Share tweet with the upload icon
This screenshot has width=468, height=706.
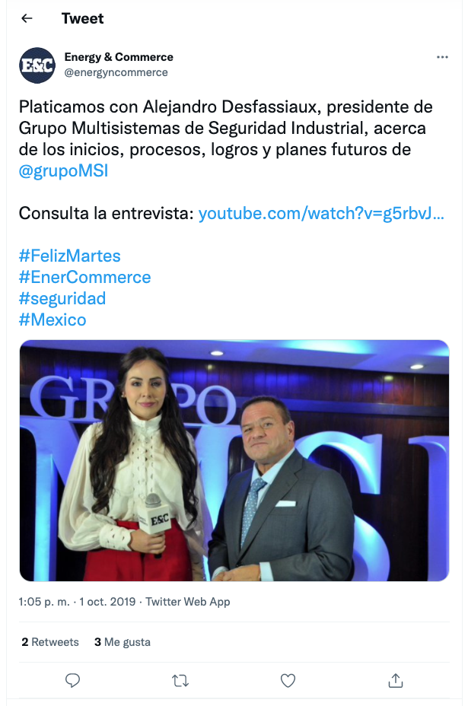396,680
